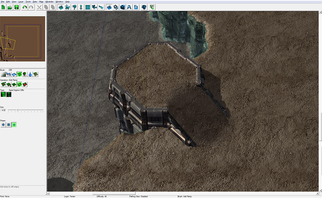Click the horizontal scrollbar left arrow
322x198 pixels.
[x=48, y=193]
